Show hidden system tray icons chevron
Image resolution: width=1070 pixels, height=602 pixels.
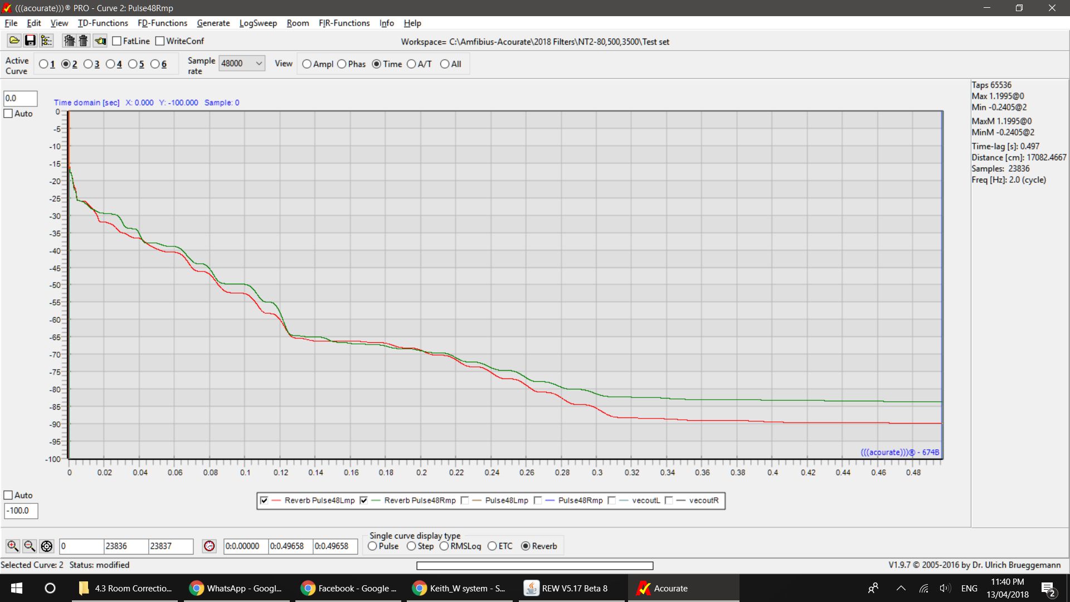click(901, 588)
